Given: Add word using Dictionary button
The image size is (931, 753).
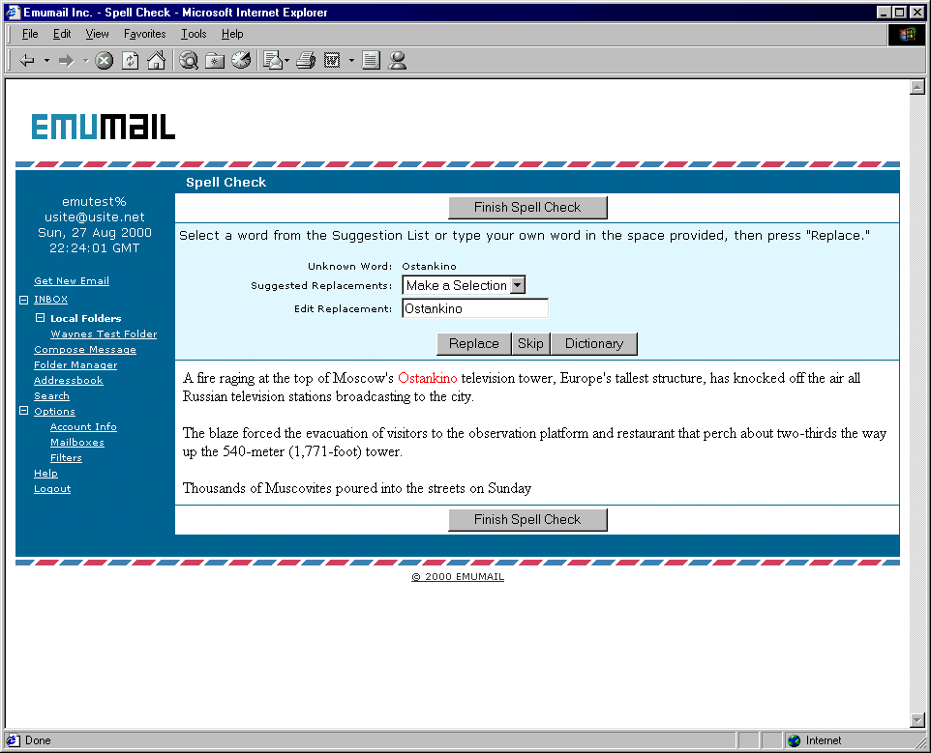Looking at the screenshot, I should point(593,344).
